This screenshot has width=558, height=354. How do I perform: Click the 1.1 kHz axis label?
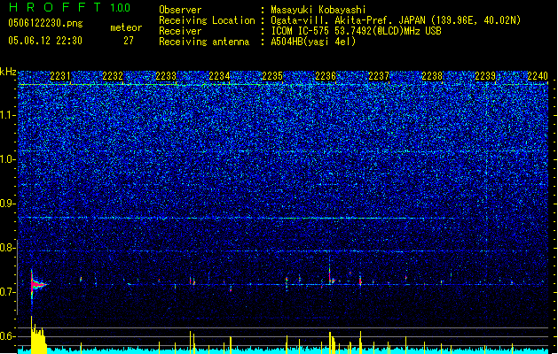tap(7, 115)
